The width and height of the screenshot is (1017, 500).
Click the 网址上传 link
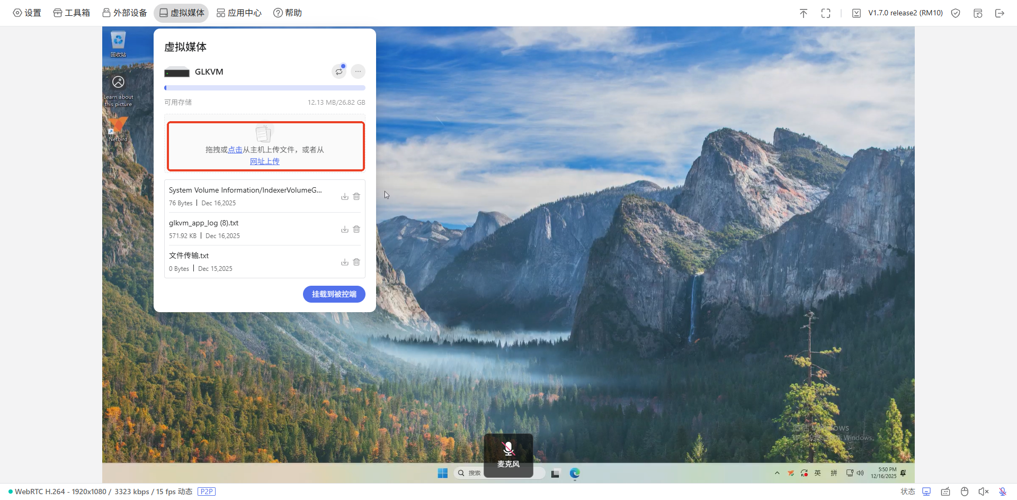tap(264, 161)
